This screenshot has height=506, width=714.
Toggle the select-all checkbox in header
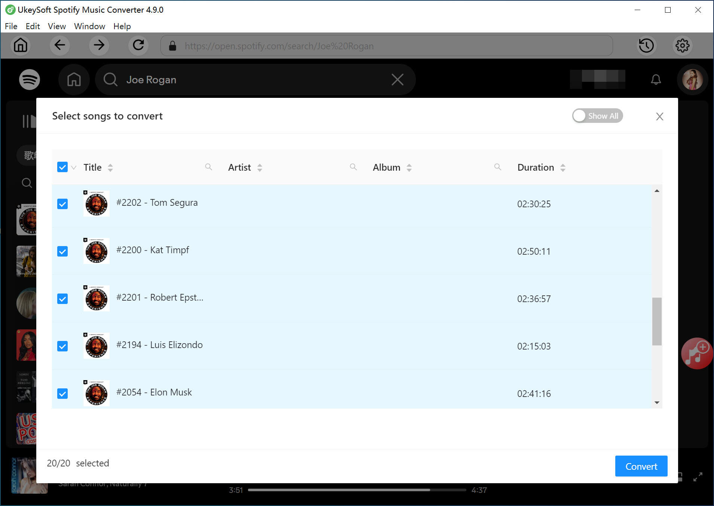click(x=62, y=167)
